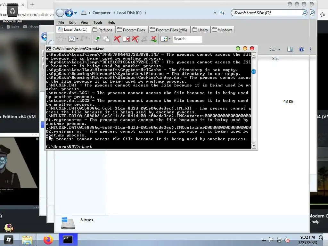Click the cmd.exe taskbar button
The image size is (328, 246).
(x=68, y=240)
